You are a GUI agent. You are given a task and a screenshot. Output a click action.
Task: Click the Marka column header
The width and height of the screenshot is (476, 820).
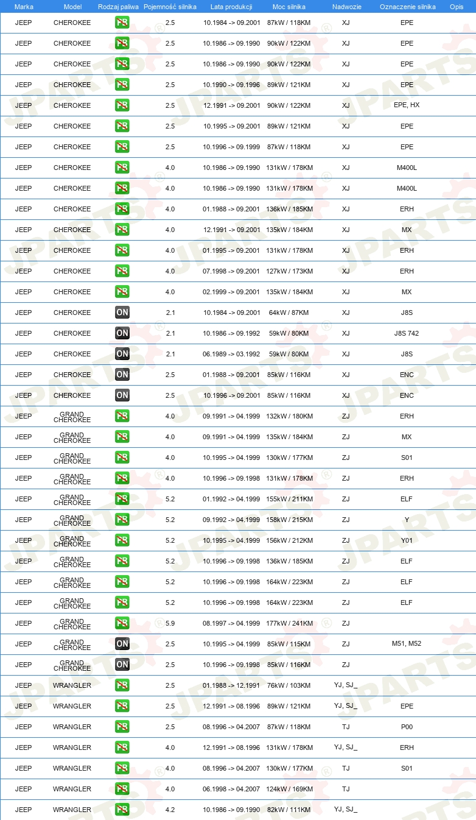pos(24,7)
